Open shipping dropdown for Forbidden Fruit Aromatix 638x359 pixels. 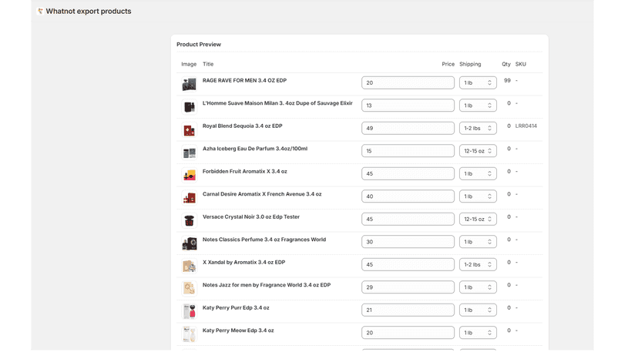pos(478,174)
